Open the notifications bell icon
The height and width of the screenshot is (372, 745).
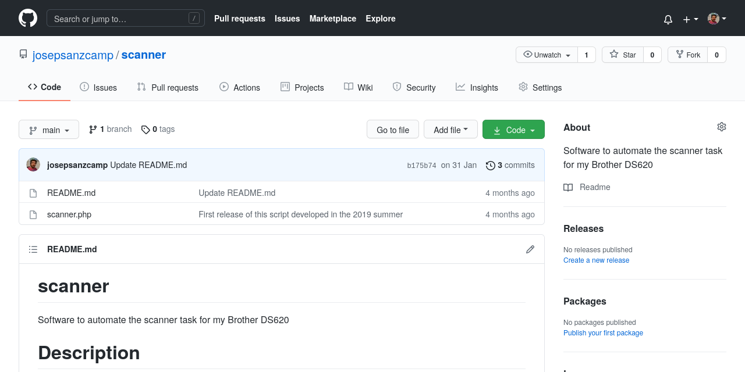coord(668,19)
